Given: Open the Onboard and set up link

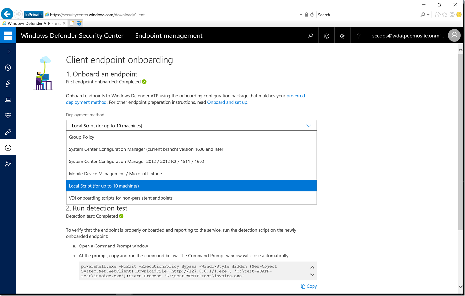Looking at the screenshot, I should point(227,102).
